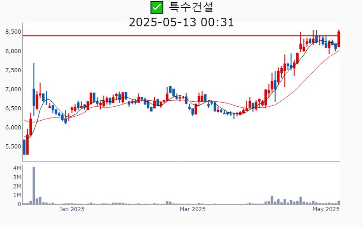Click the 5,500 price axis label
The width and height of the screenshot is (363, 227).
pyautogui.click(x=13, y=147)
